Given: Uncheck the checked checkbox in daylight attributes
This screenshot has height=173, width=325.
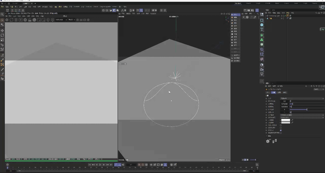Looking at the screenshot, I should [281, 130].
